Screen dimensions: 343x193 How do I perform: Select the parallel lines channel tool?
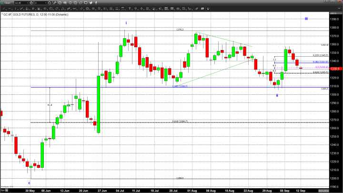pyautogui.click(x=81, y=9)
